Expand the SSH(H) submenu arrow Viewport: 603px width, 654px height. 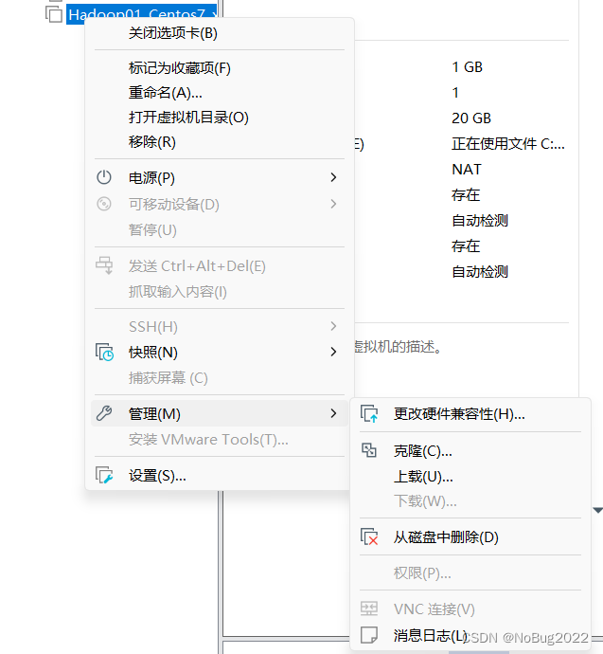333,326
